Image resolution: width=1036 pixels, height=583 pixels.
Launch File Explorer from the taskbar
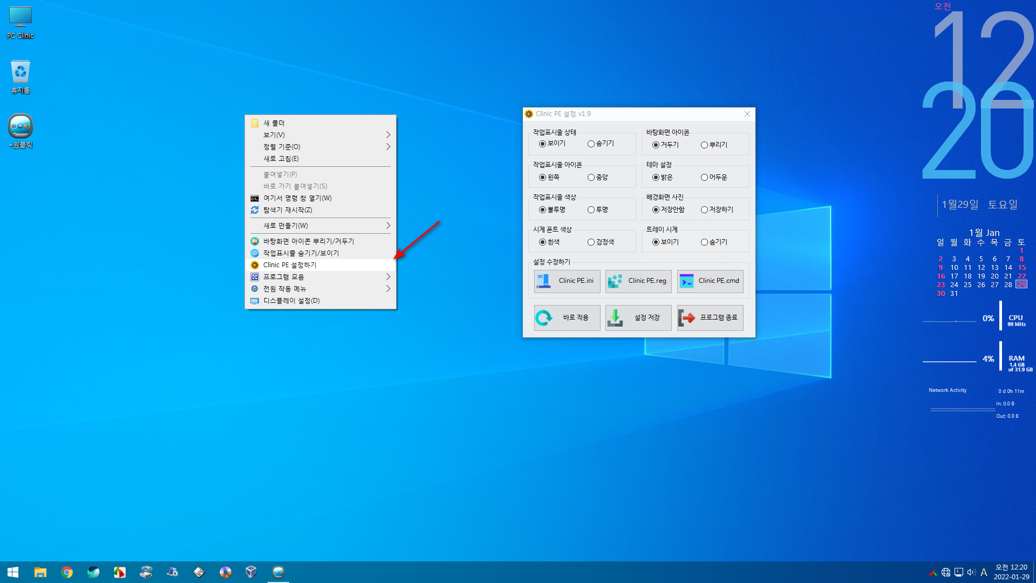coord(40,572)
